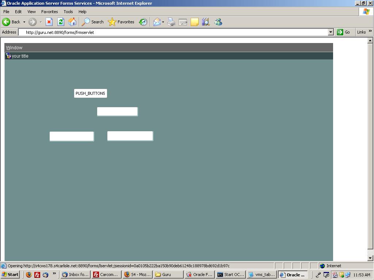The image size is (374, 280).
Task: Expand the Links toolbar chevron
Action: point(370,31)
